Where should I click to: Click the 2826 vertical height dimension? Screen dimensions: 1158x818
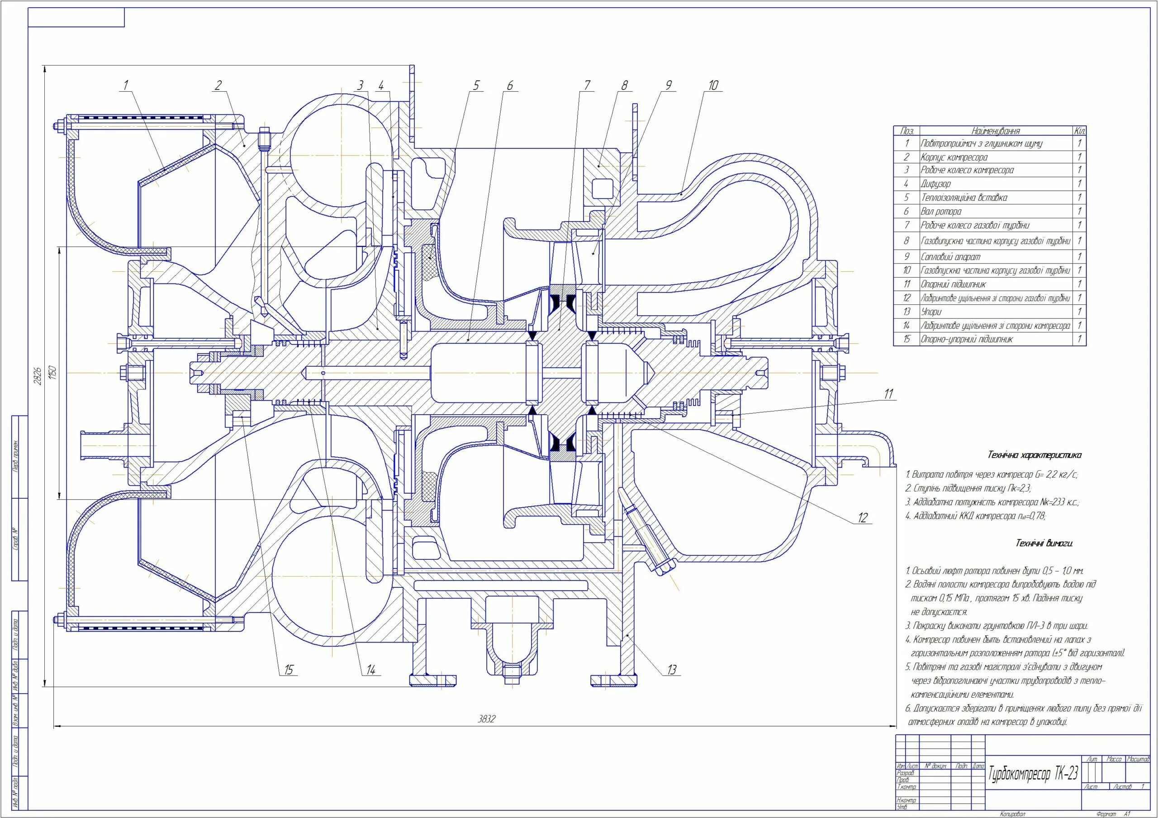click(x=39, y=376)
